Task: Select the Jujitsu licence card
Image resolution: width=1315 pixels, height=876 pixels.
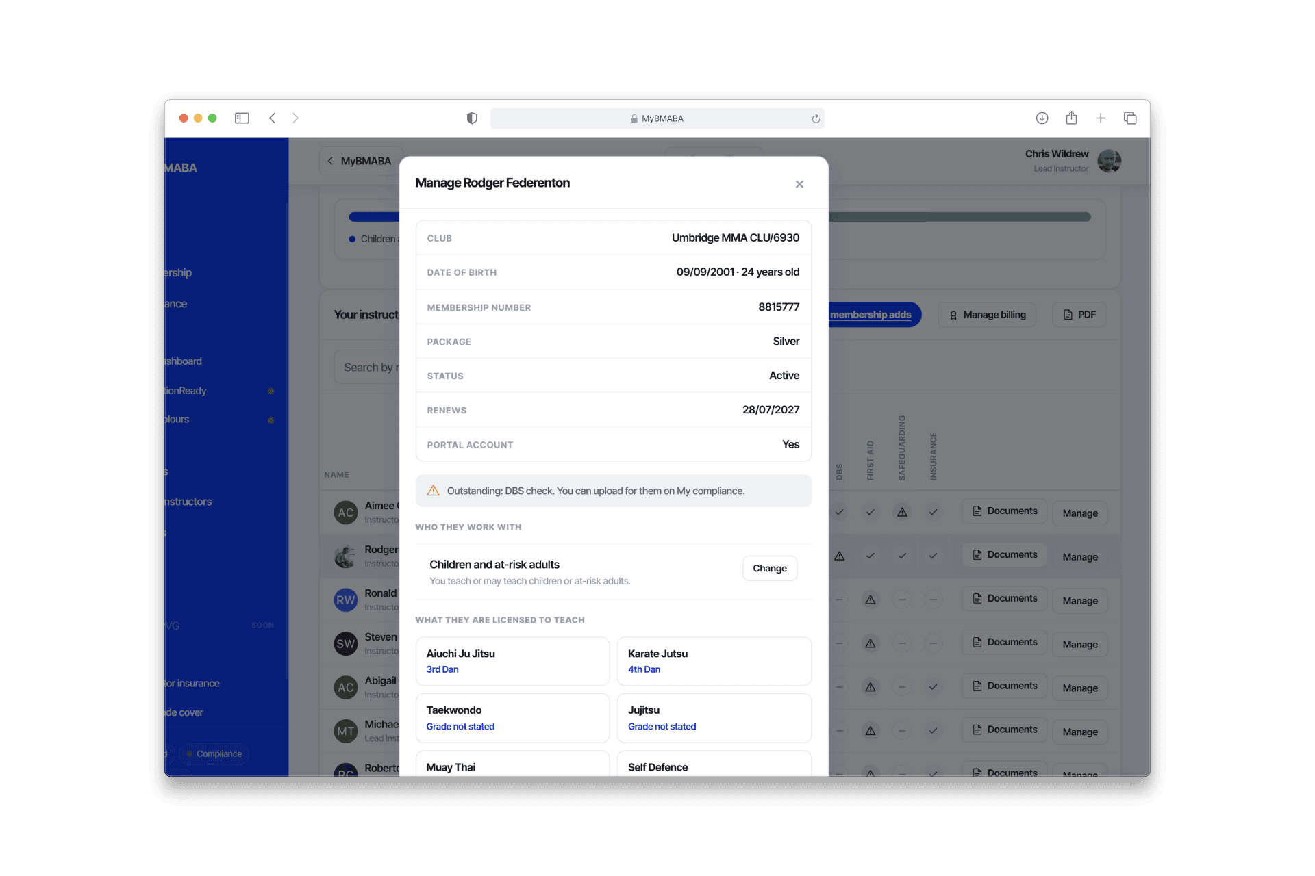Action: pos(714,718)
